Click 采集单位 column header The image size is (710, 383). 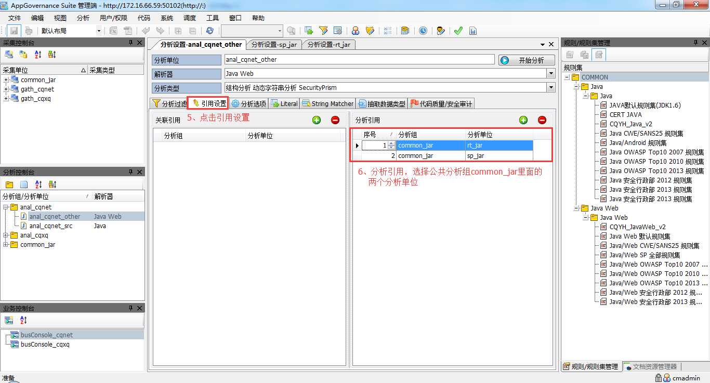44,70
